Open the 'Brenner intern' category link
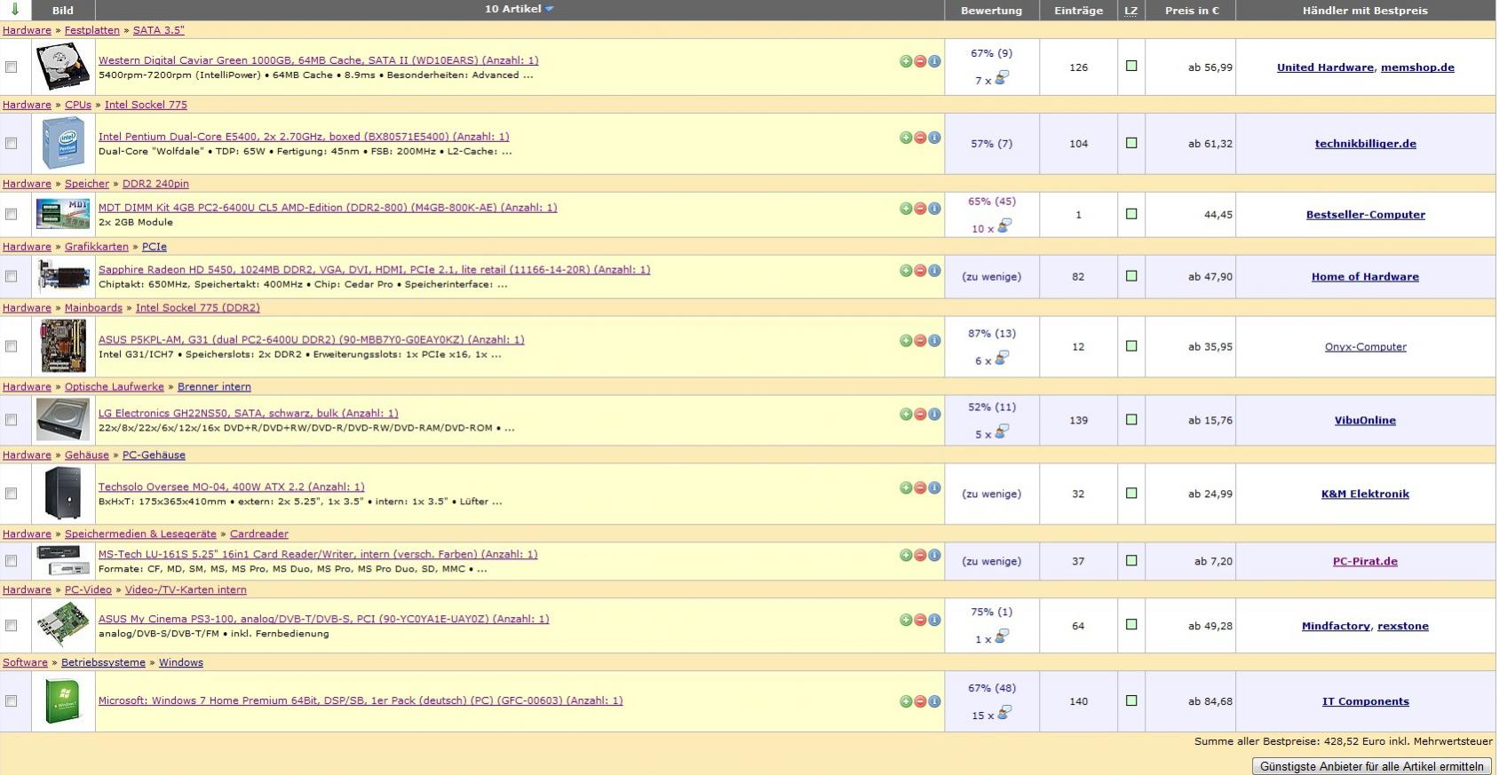Screen dimensions: 1499x775 coord(214,387)
